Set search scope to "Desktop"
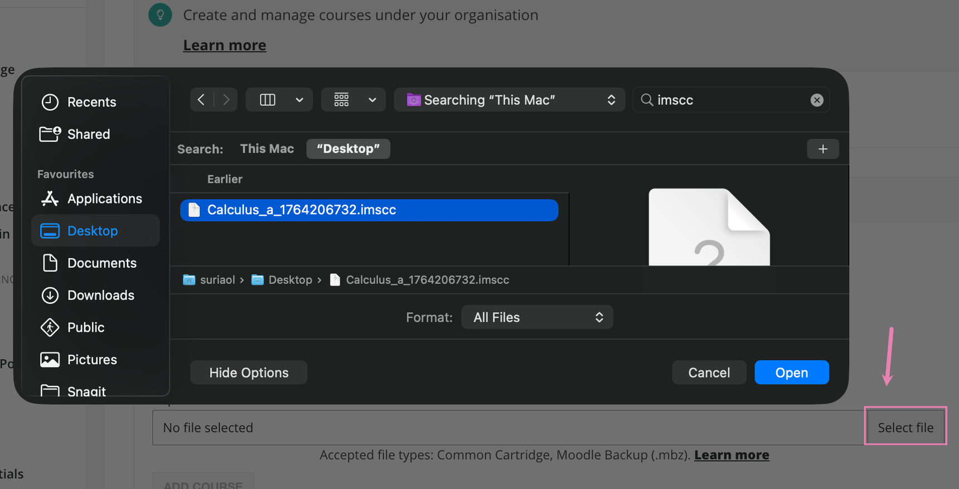959x489 pixels. pyautogui.click(x=348, y=149)
